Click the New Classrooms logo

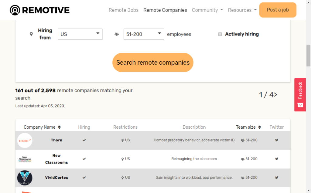(x=25, y=159)
